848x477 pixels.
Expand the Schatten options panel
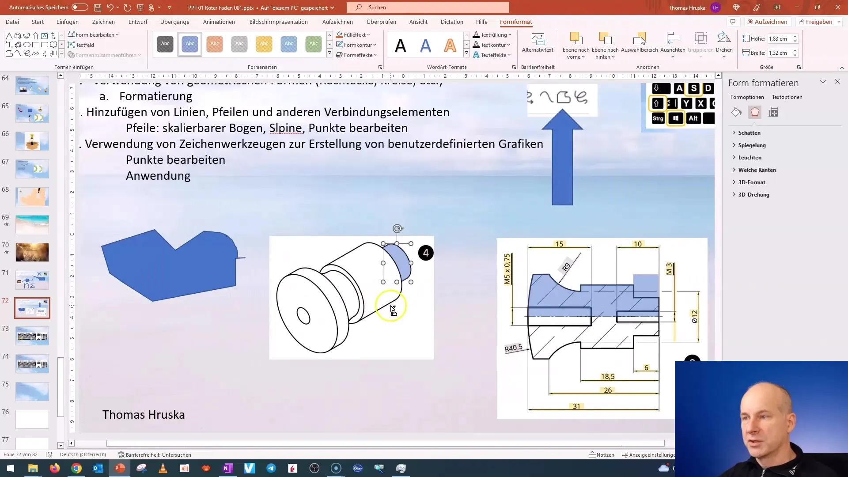point(735,132)
